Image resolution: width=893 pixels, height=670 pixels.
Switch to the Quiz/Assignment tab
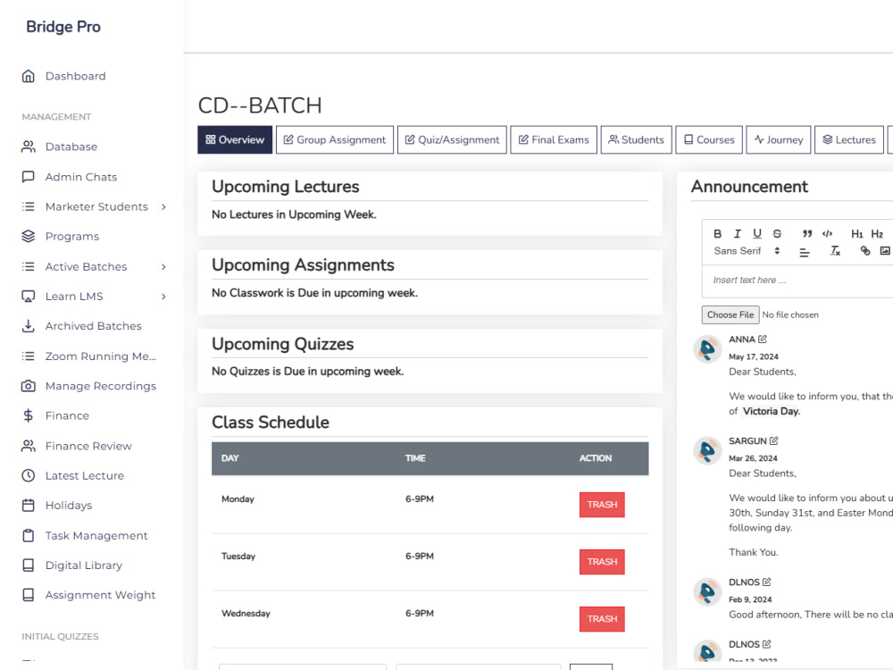tap(452, 139)
